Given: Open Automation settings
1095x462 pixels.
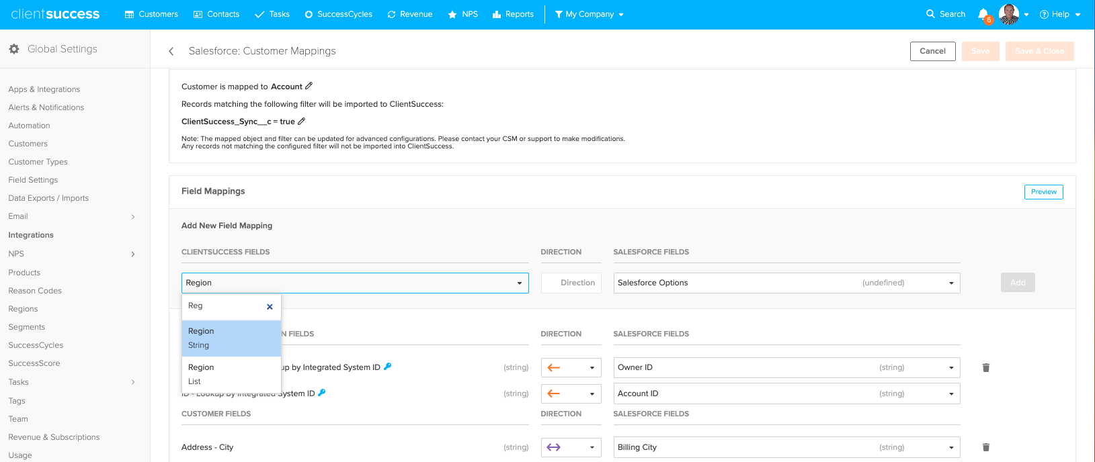Looking at the screenshot, I should coord(29,126).
